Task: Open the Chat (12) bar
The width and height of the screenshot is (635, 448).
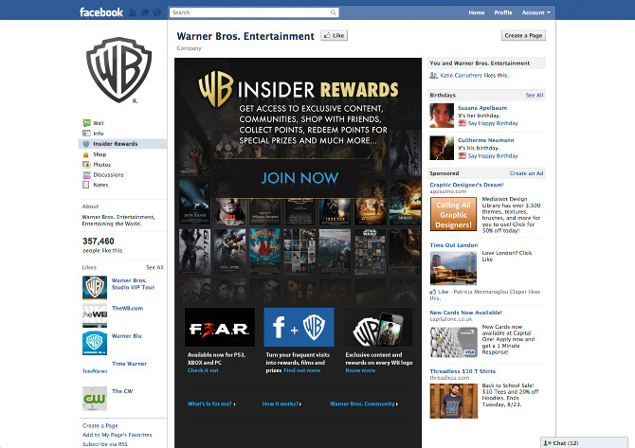Action: click(x=584, y=442)
